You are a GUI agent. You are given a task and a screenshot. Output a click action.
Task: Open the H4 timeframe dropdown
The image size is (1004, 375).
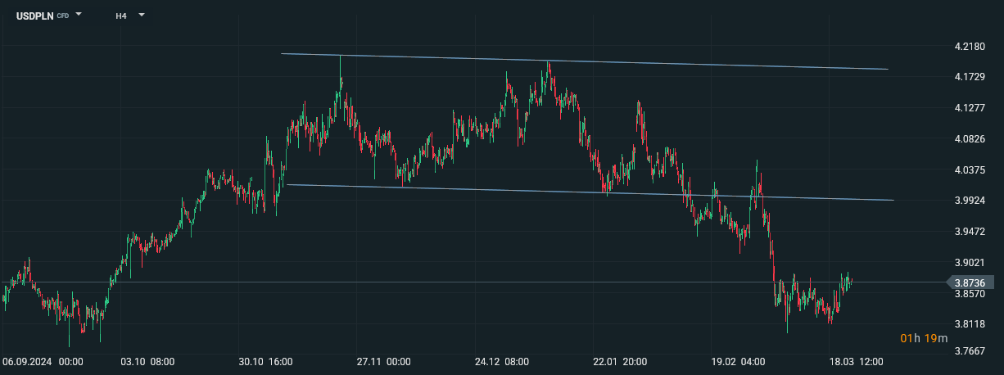pos(141,15)
